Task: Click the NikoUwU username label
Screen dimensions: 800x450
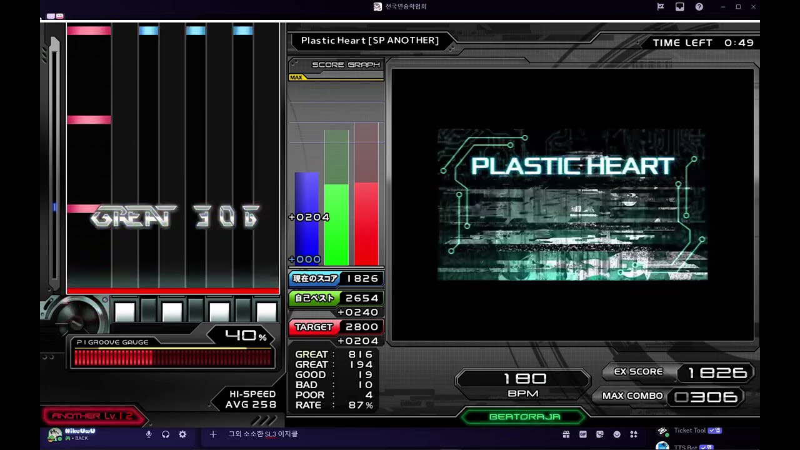Action: pos(80,431)
